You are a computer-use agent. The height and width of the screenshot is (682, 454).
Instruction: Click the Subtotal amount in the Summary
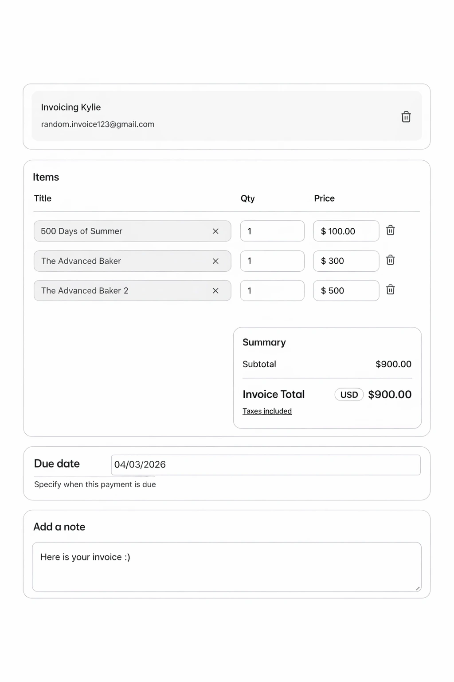pos(393,364)
